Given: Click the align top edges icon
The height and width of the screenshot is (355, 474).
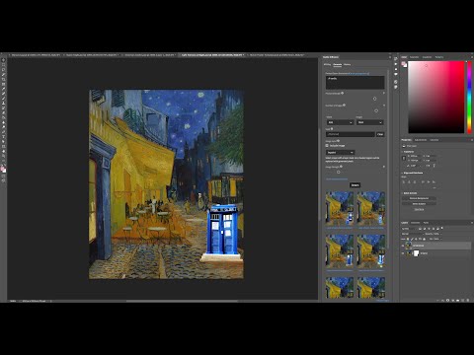Looking at the screenshot, I should [x=423, y=181].
